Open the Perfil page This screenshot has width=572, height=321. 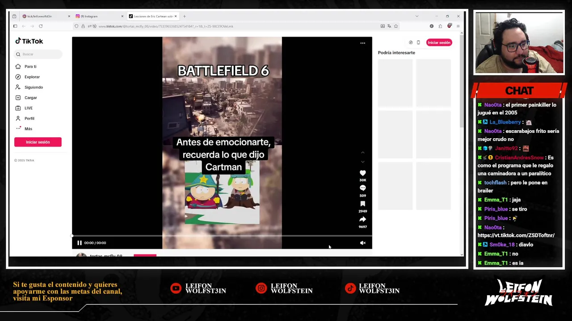25,118
